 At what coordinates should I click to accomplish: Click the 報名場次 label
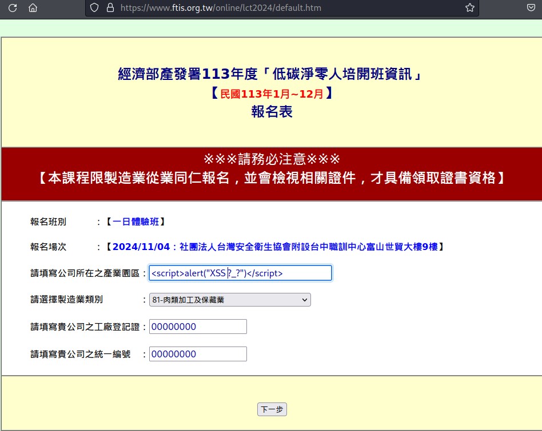(48, 247)
